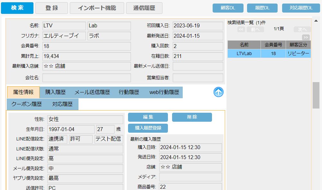Show the クーポン履歴 tab
Screen dimensions: 322x190
pyautogui.click(x=27, y=104)
